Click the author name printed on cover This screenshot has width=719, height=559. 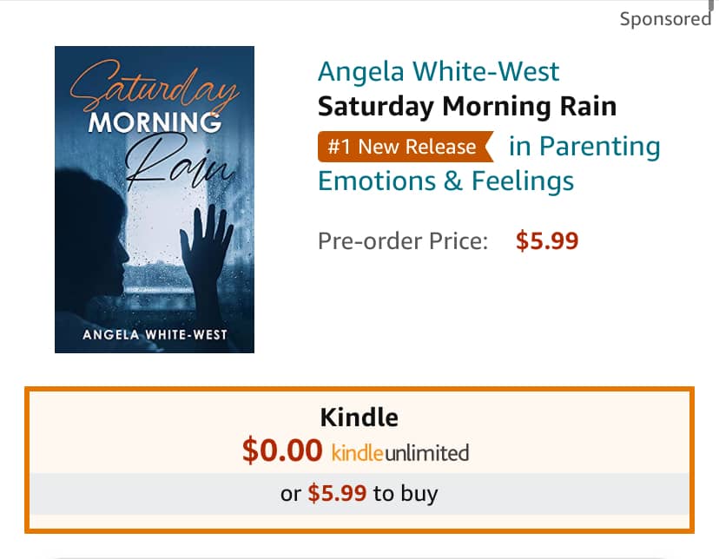[x=155, y=335]
